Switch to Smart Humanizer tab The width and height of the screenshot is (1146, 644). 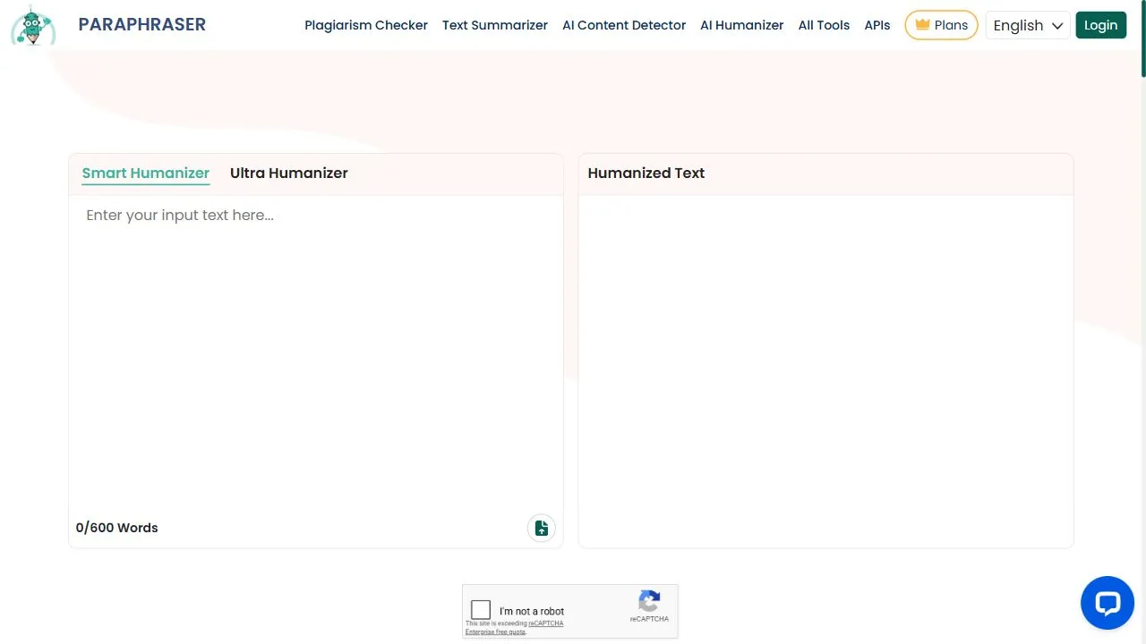[146, 173]
